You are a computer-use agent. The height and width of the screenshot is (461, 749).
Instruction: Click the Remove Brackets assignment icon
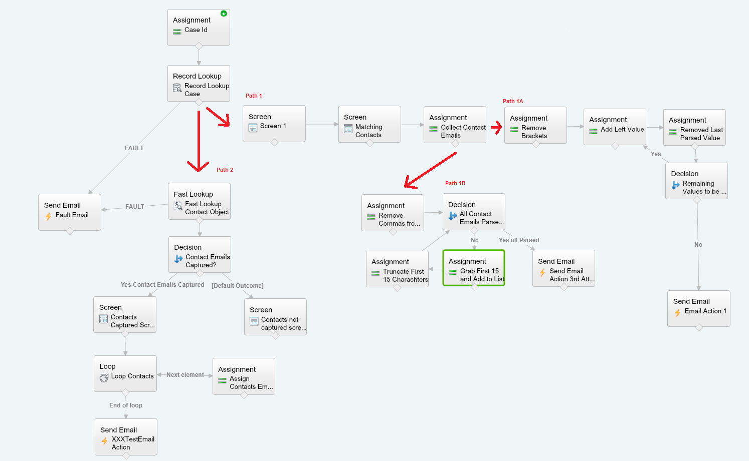514,129
